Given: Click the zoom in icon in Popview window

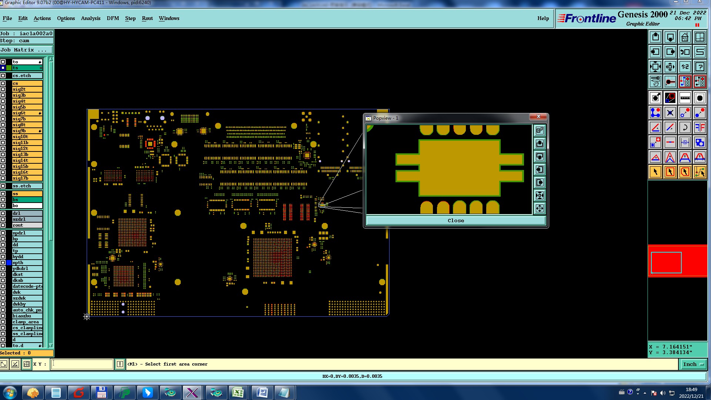Looking at the screenshot, I should tap(540, 196).
